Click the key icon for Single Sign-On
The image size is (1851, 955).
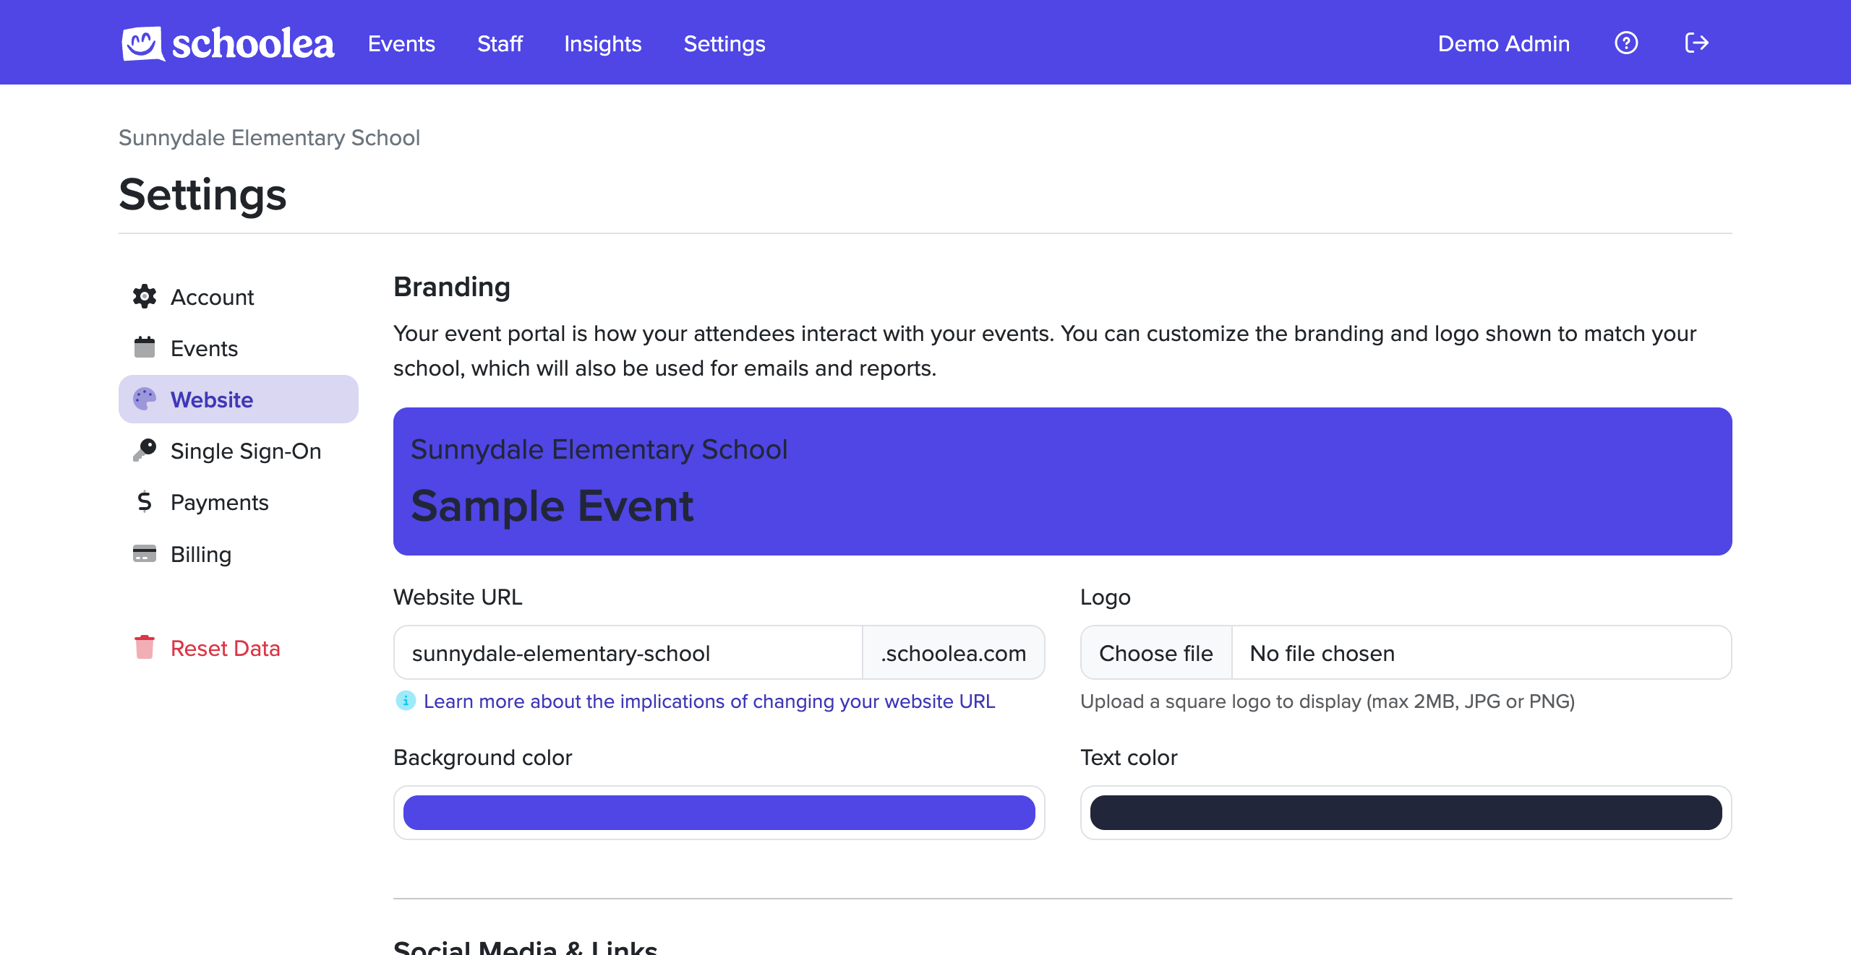click(x=145, y=450)
